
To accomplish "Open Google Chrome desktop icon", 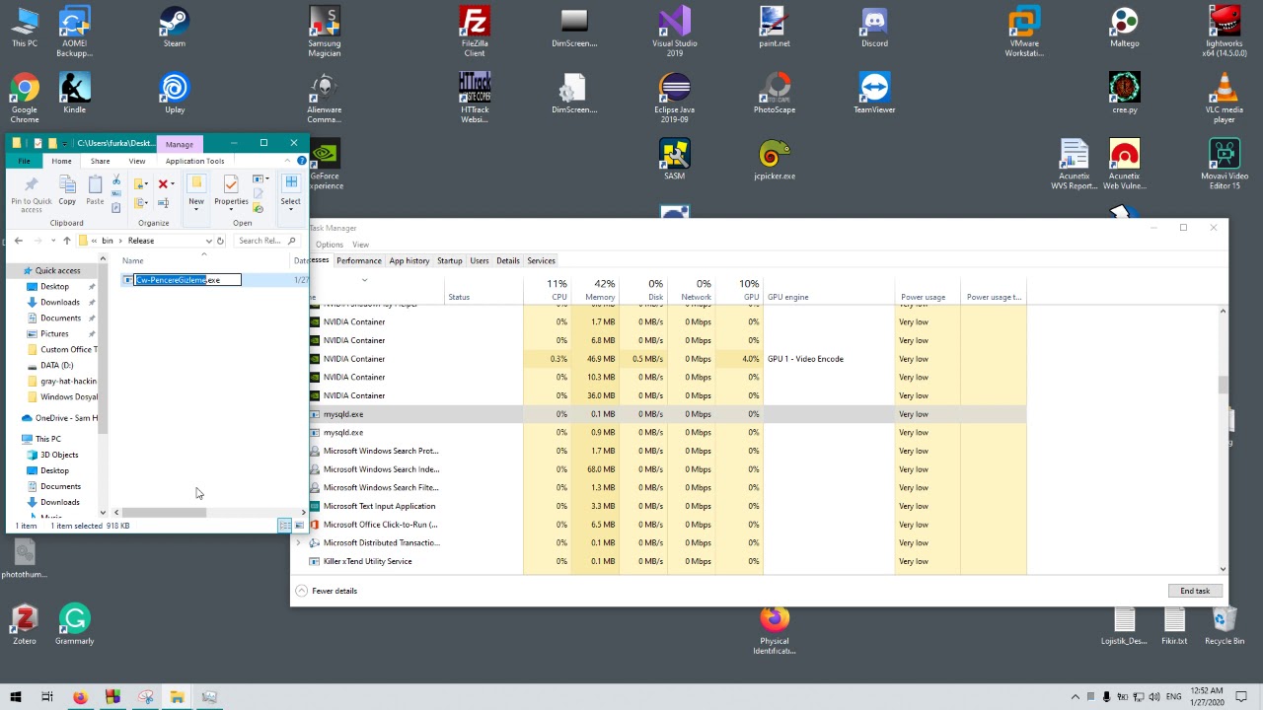I will (x=25, y=99).
